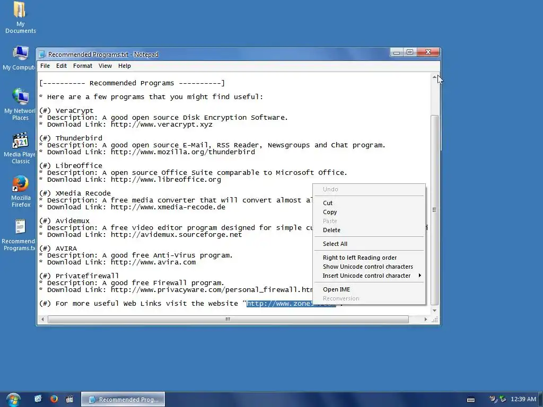543x407 pixels.
Task: Open the Format menu in Notepad
Action: click(x=82, y=66)
